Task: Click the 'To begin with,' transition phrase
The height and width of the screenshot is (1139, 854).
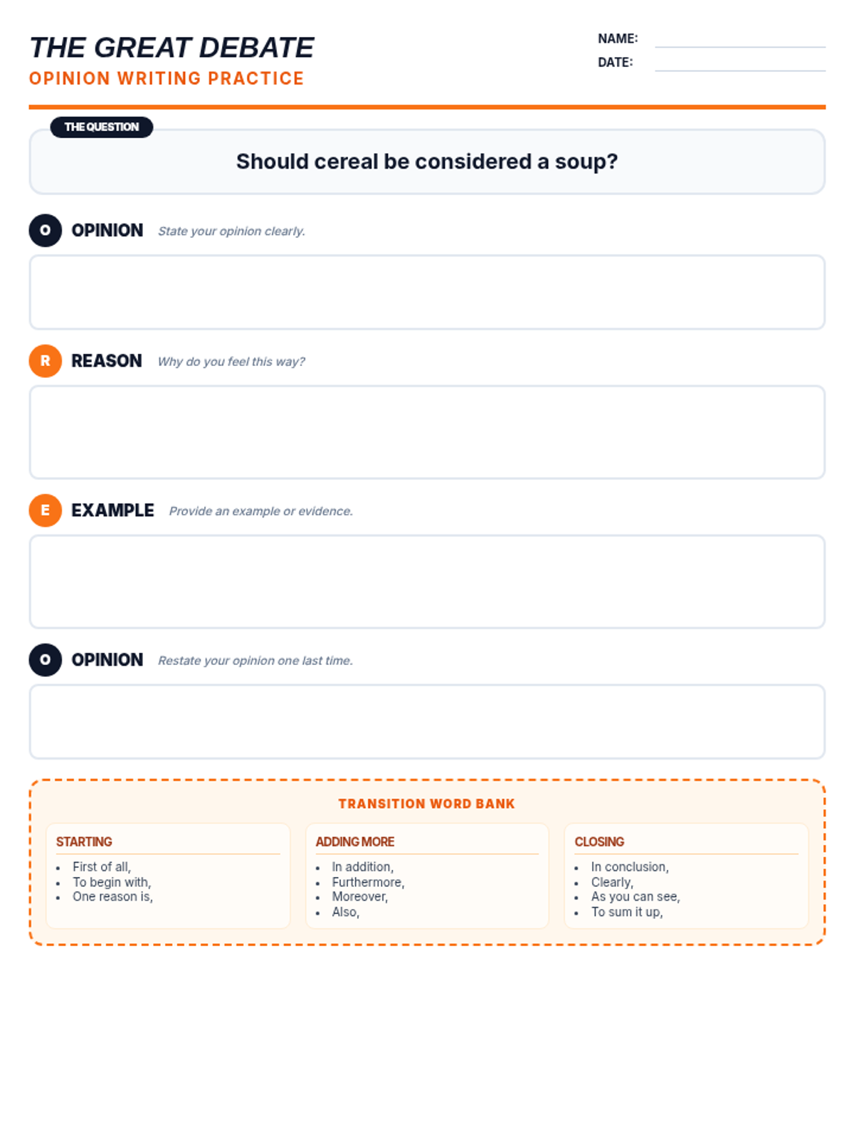Action: pos(112,882)
